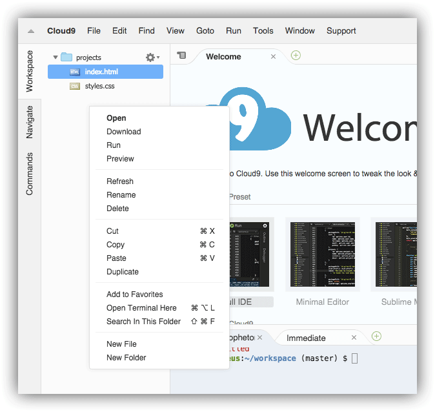Select index.html in the file tree
This screenshot has width=435, height=412.
click(x=105, y=72)
